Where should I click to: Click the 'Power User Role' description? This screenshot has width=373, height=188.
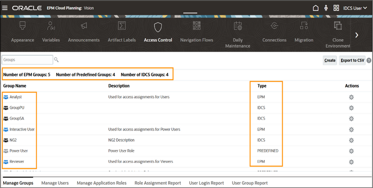coord(121,151)
